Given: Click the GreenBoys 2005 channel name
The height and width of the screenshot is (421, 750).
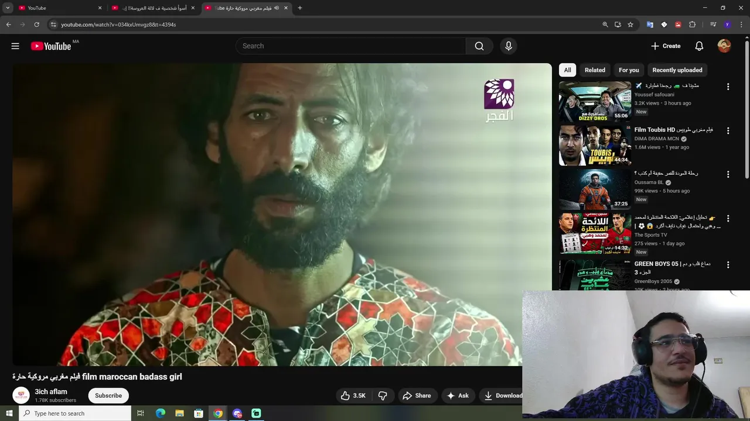Looking at the screenshot, I should (653, 282).
